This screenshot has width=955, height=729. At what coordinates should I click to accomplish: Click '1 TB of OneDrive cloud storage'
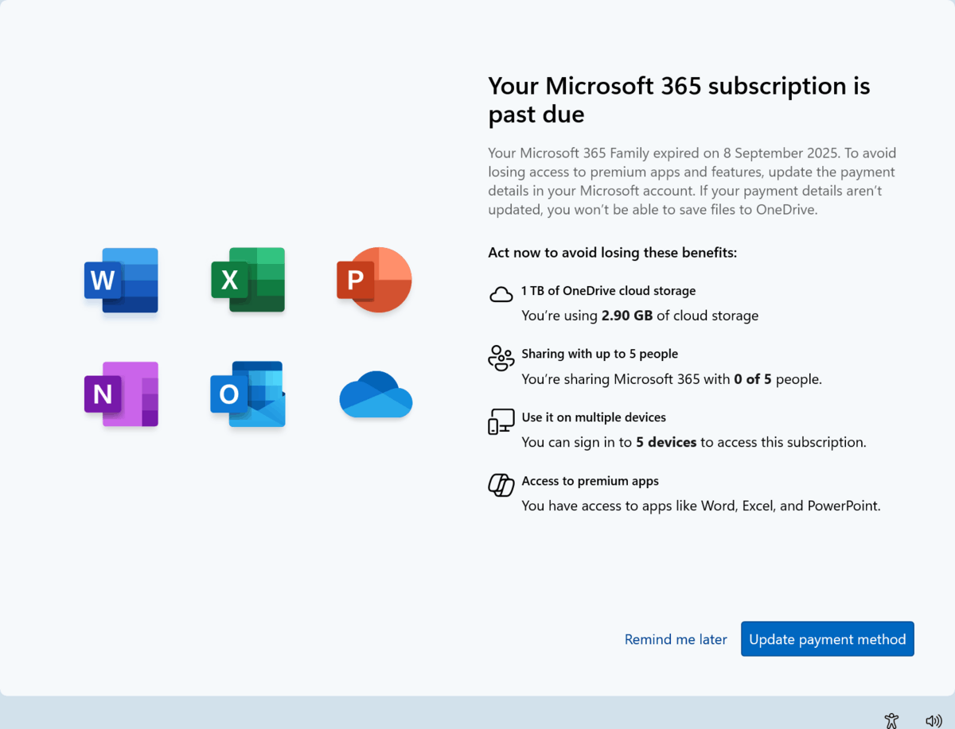point(609,291)
